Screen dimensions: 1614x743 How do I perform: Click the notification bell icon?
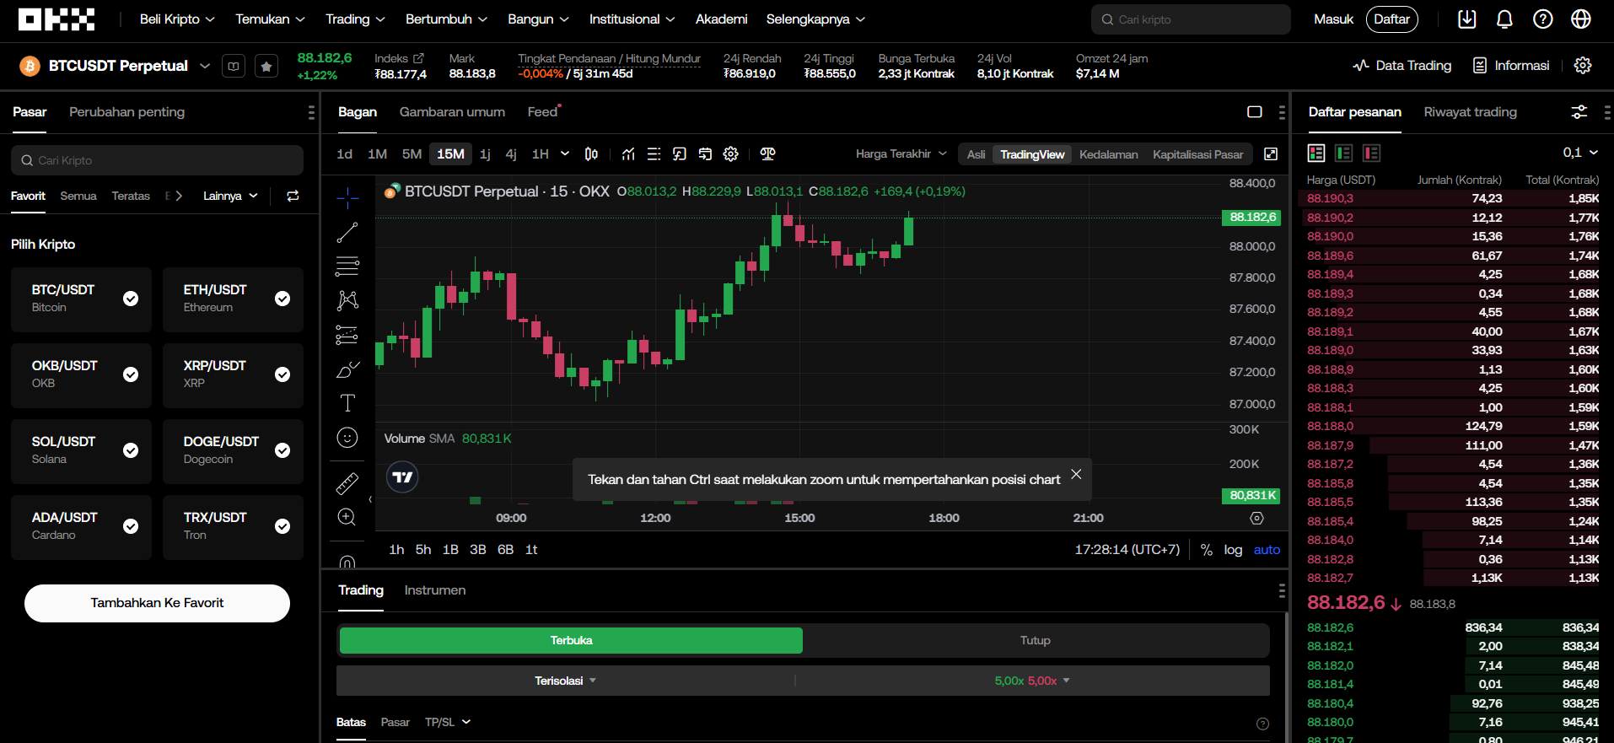(1504, 19)
